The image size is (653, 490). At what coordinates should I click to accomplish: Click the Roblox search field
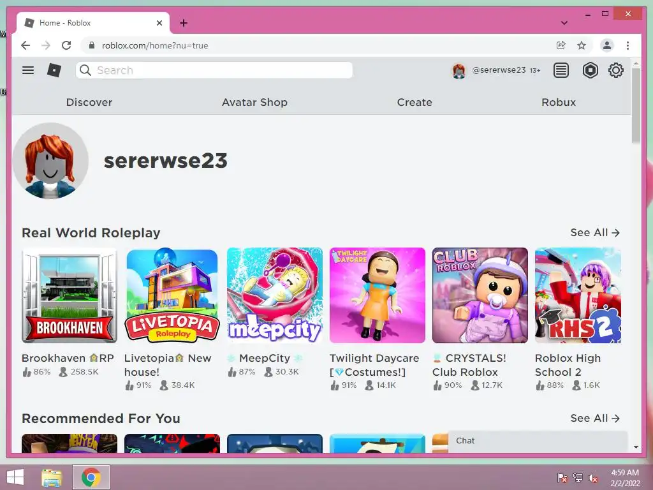click(214, 70)
